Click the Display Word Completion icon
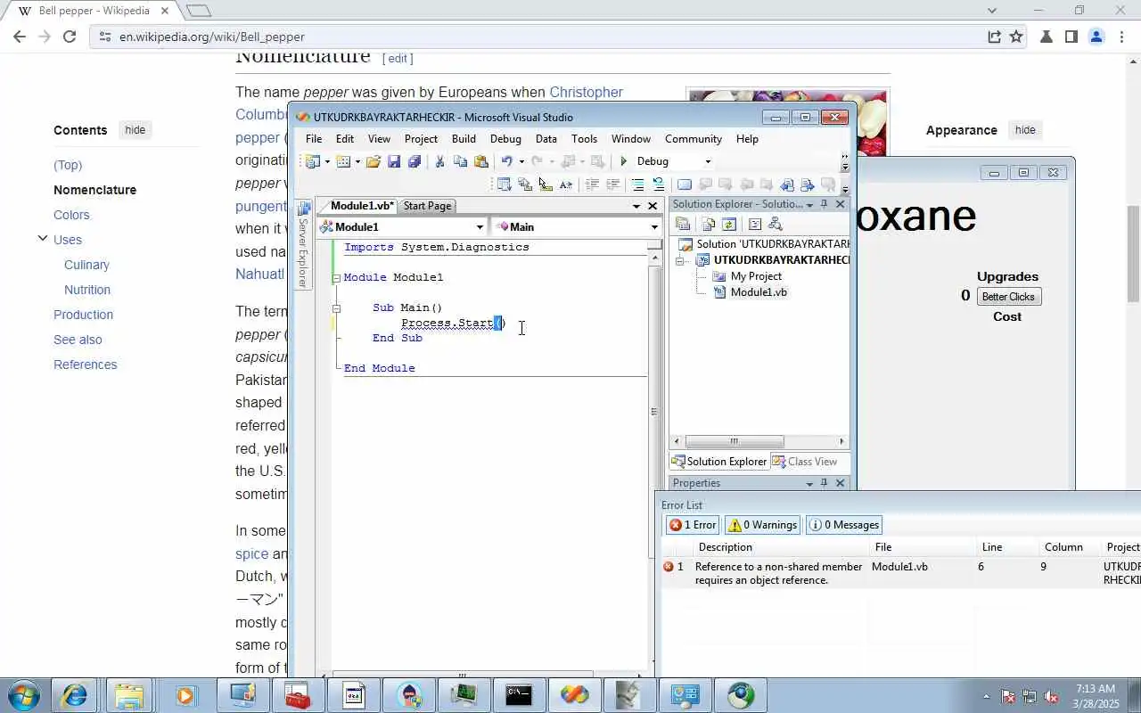 (566, 184)
